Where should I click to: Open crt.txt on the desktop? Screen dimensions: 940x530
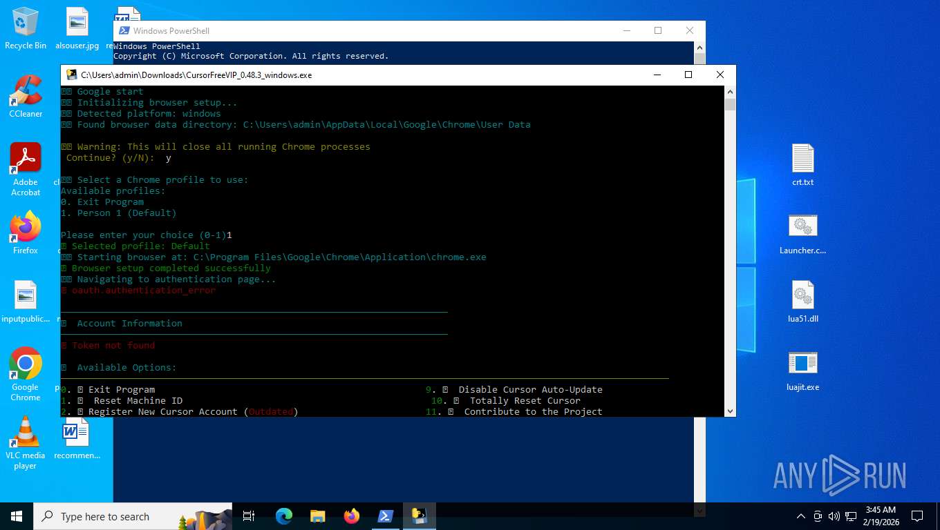click(802, 165)
